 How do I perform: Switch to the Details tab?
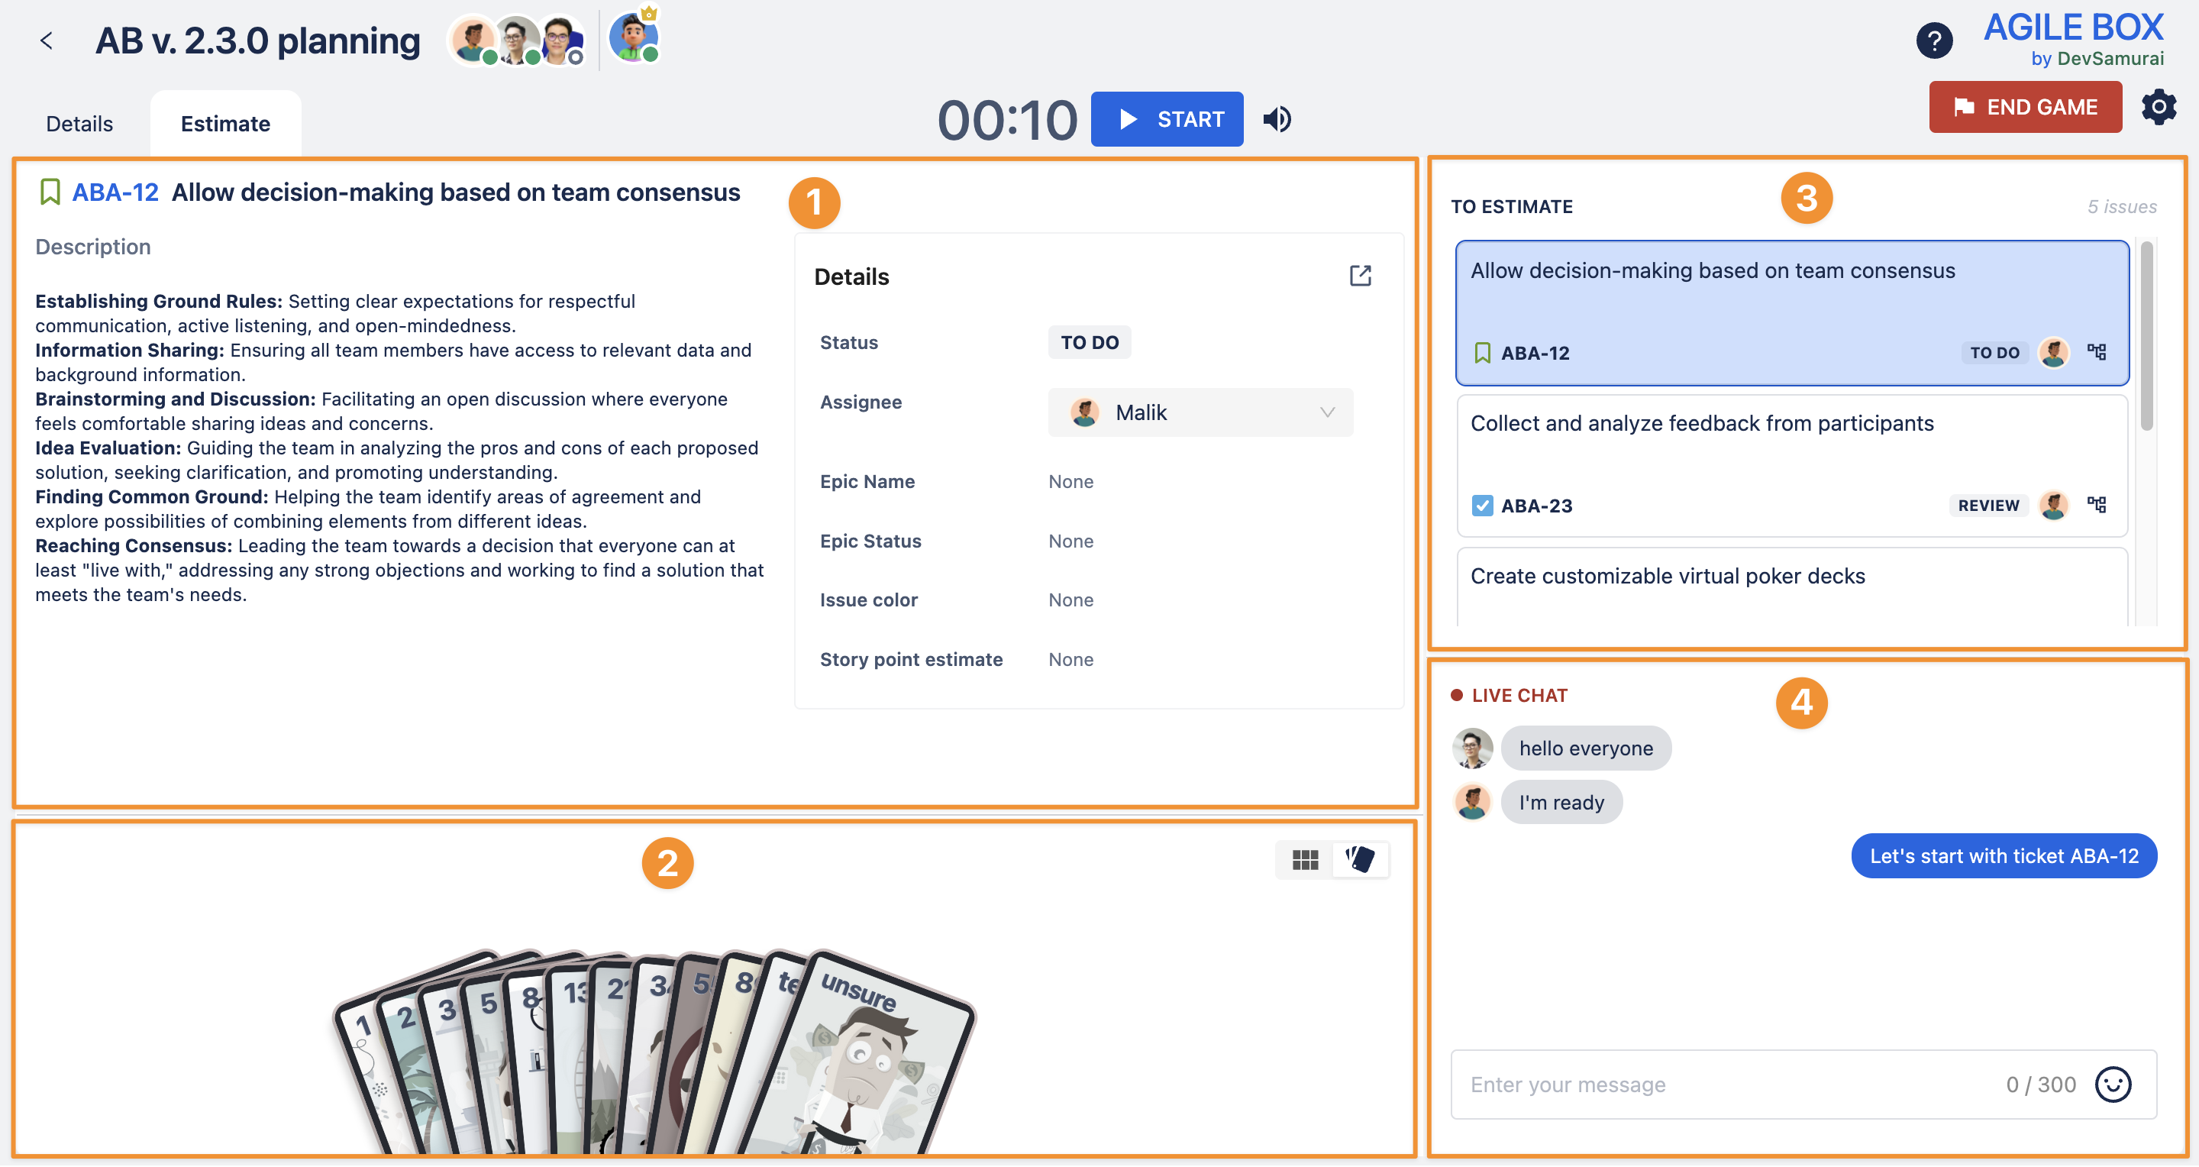tap(79, 124)
